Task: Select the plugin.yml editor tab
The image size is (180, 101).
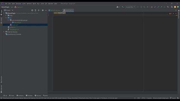Action: tap(68, 10)
